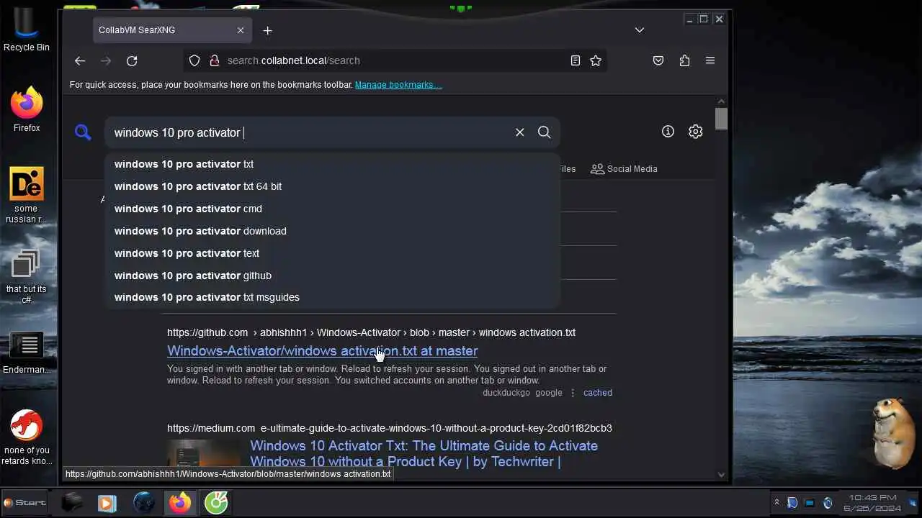The height and width of the screenshot is (518, 922).
Task: Click the insecure connection lock icon
Action: click(x=214, y=61)
